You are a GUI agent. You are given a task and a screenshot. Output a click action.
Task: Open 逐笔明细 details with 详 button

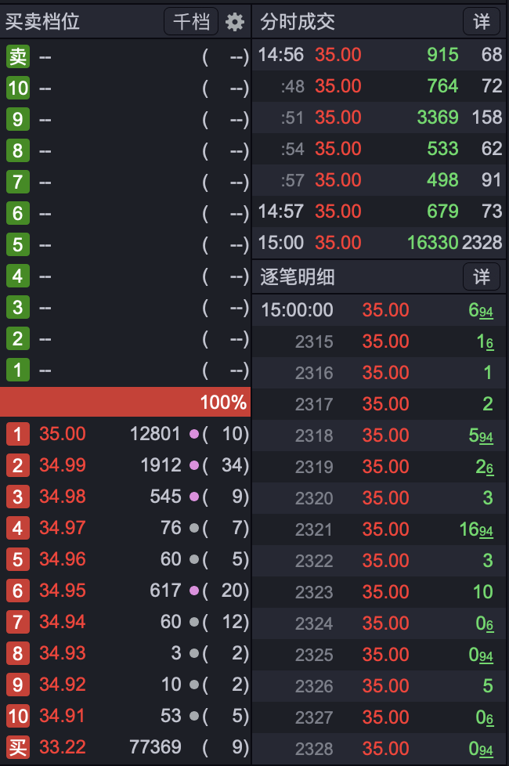(481, 277)
